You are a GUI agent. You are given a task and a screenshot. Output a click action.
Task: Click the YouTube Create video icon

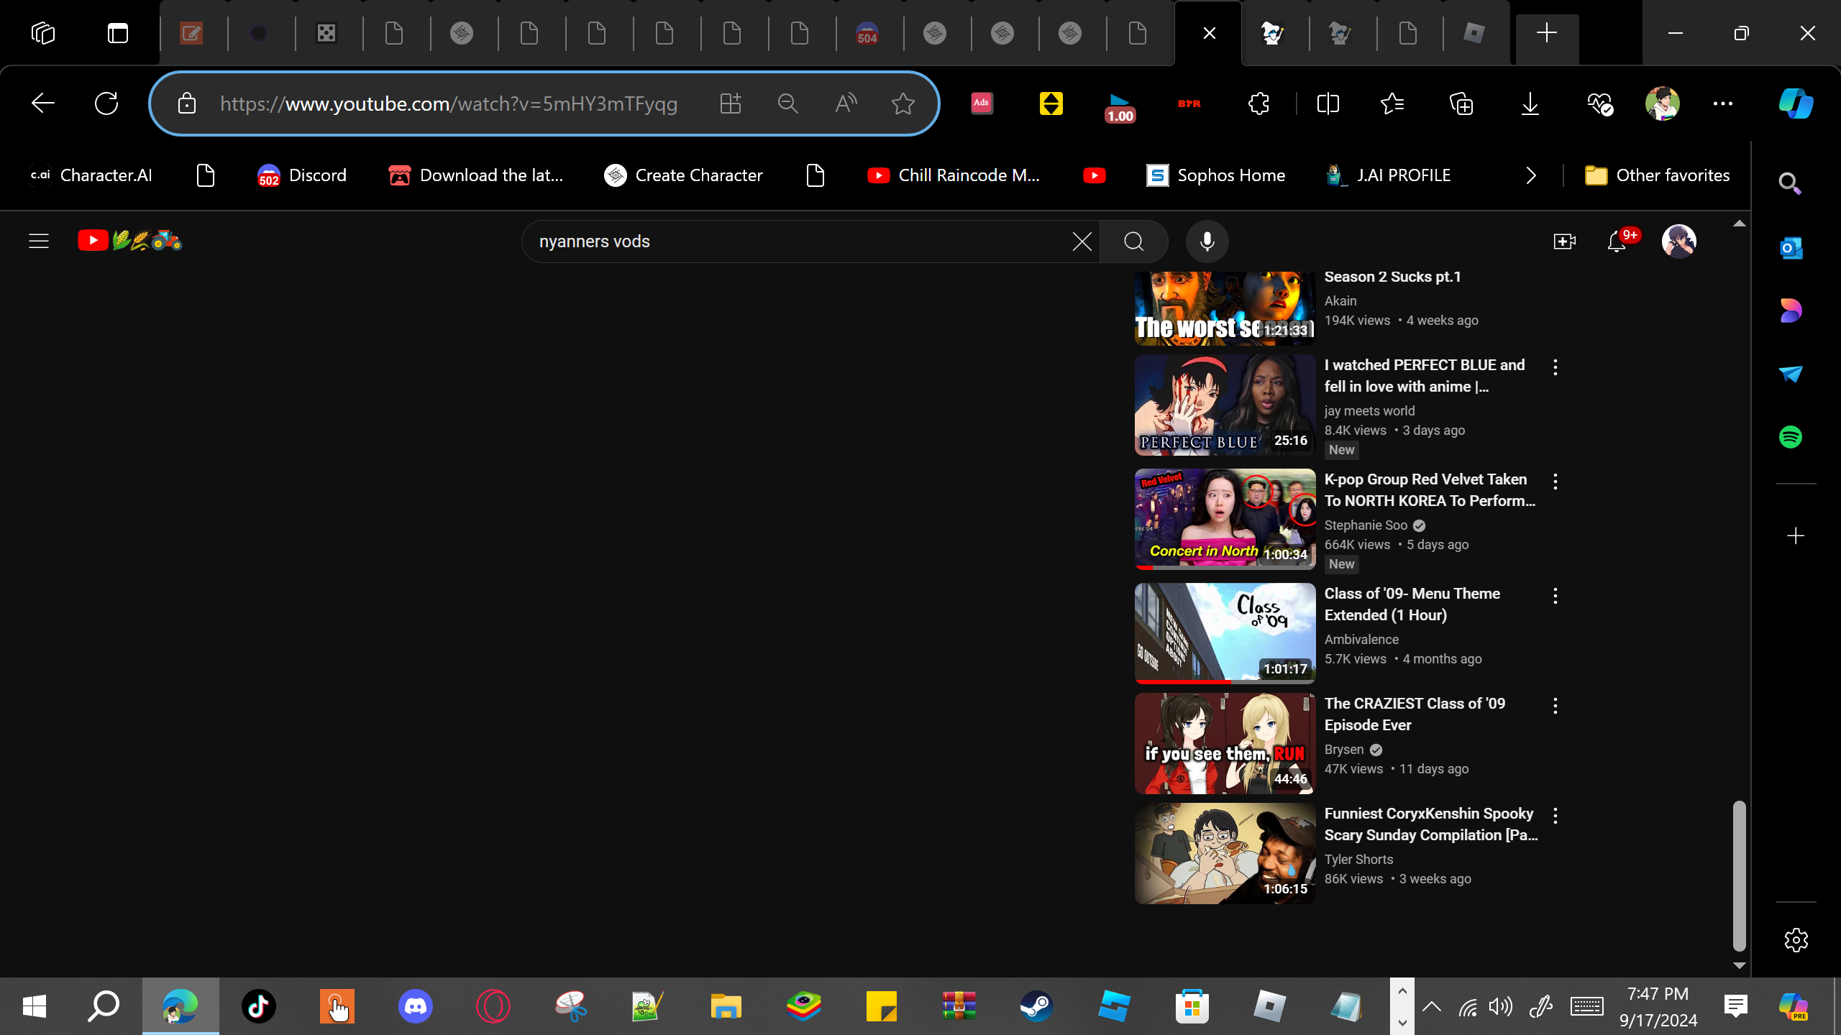point(1564,241)
